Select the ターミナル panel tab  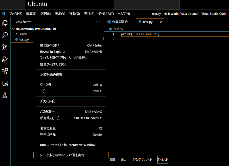[162, 159]
